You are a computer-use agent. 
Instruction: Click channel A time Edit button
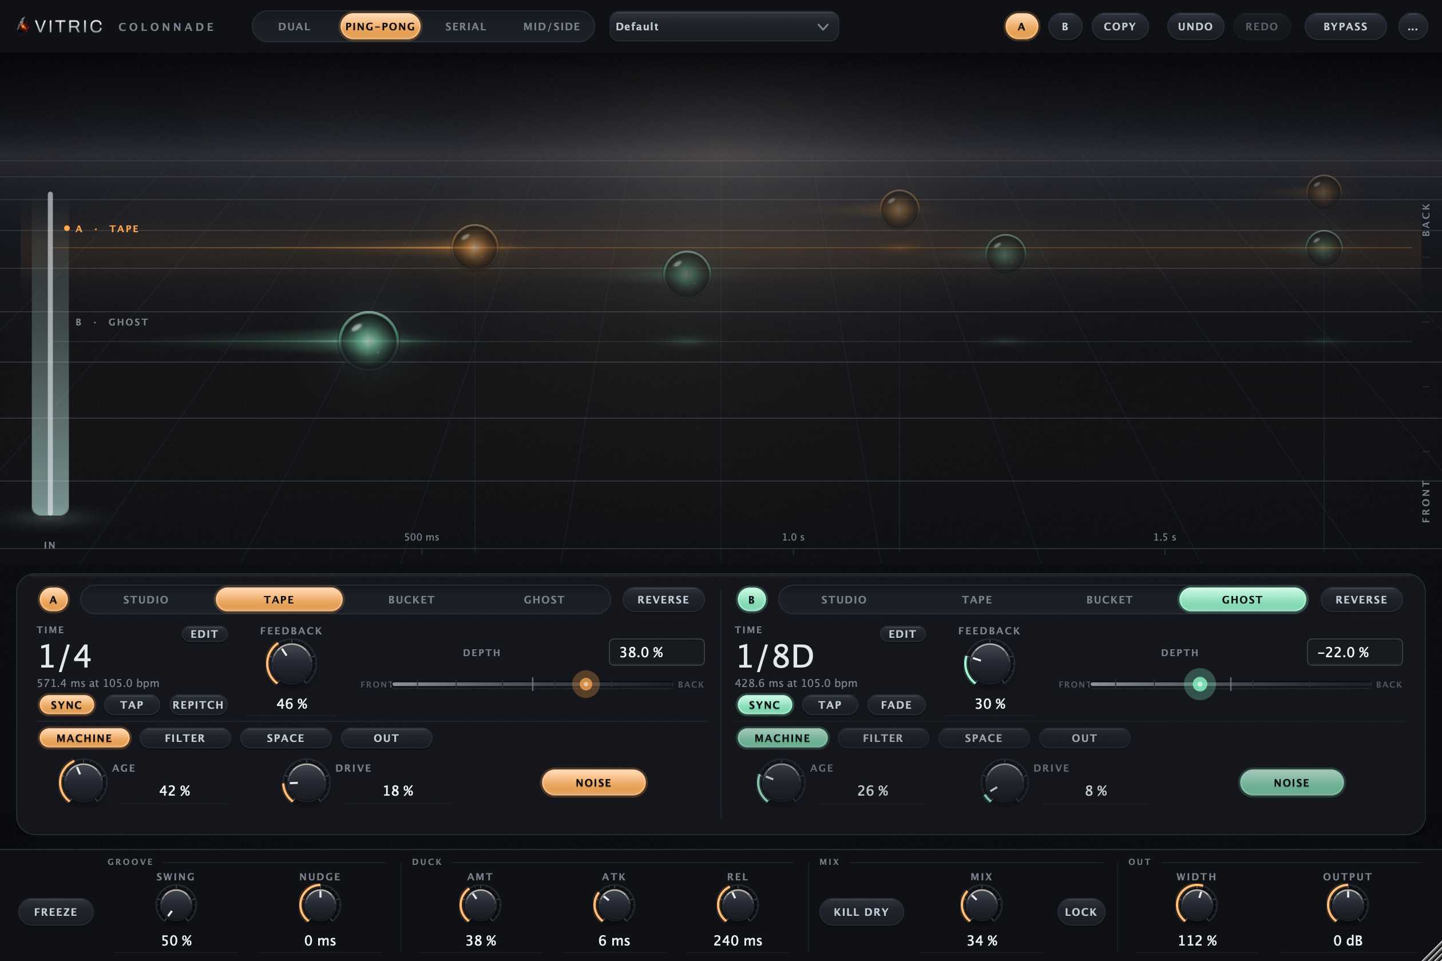[204, 634]
